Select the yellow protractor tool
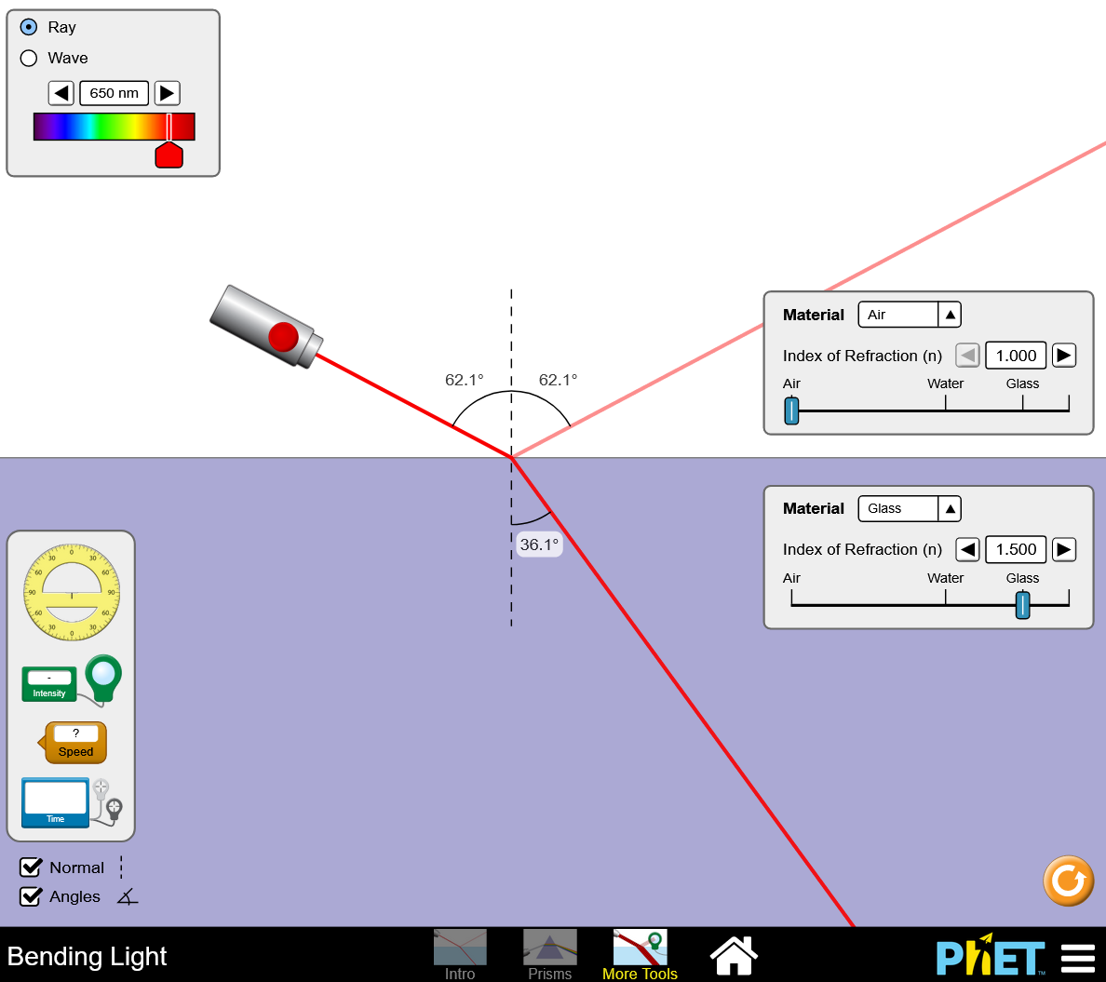Image resolution: width=1106 pixels, height=982 pixels. (72, 593)
